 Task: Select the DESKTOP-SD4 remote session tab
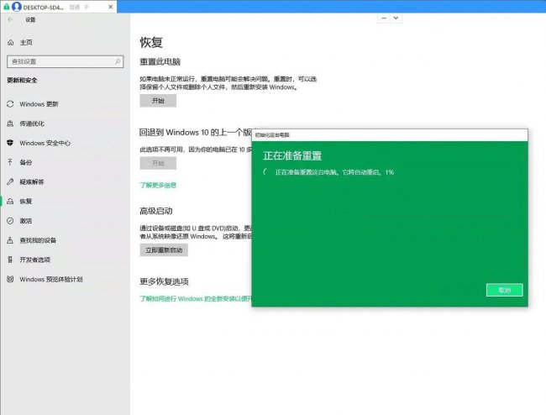pyautogui.click(x=59, y=7)
